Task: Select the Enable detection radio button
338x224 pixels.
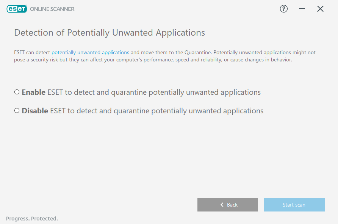Action: tap(17, 92)
